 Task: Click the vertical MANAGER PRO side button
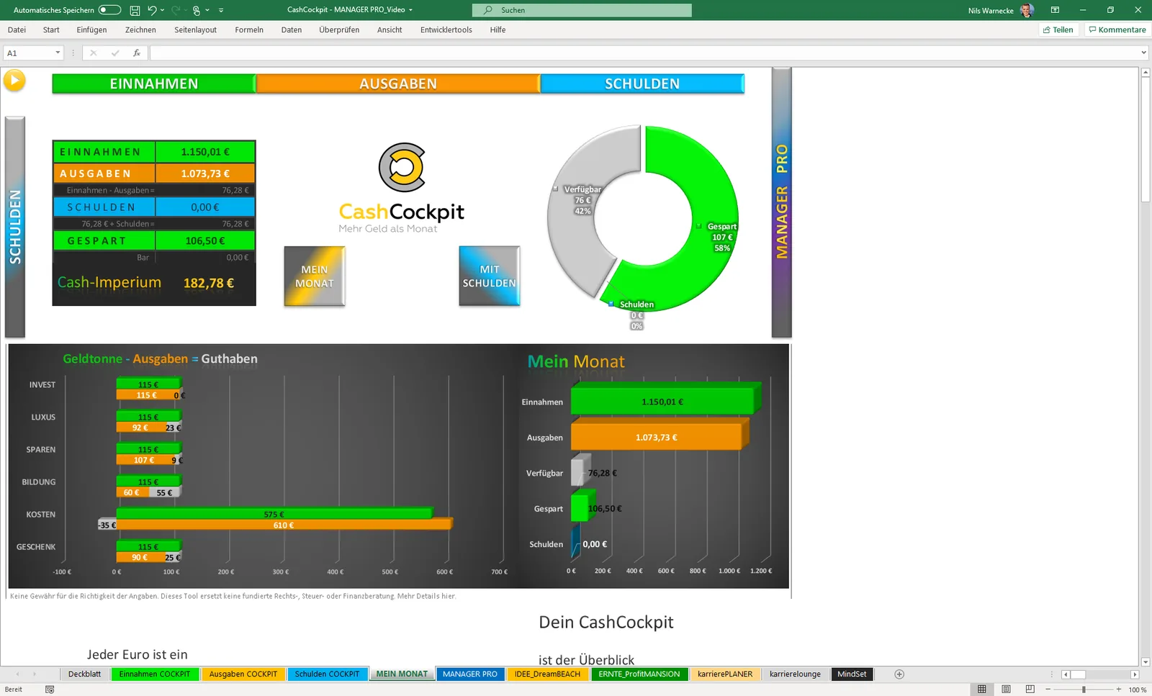(782, 202)
